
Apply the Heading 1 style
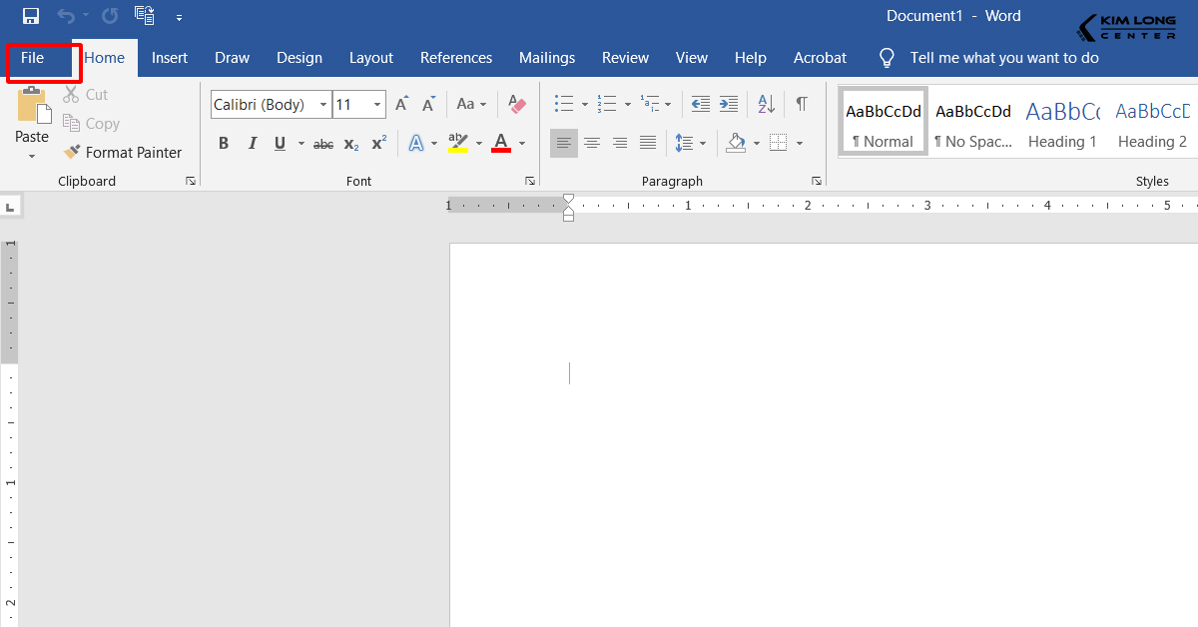[x=1061, y=120]
